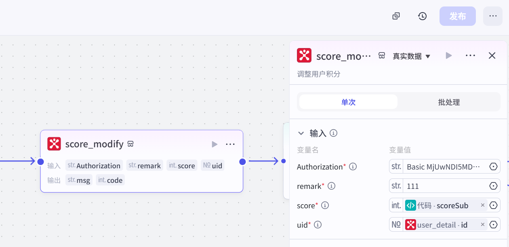This screenshot has width=509, height=247.
Task: Open the top-right more options menu
Action: tap(492, 16)
